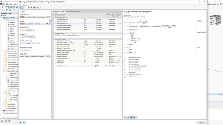223x125 pixels.
Task: Click the pick button beside Member Set No.
Action: pyautogui.click(x=34, y=30)
